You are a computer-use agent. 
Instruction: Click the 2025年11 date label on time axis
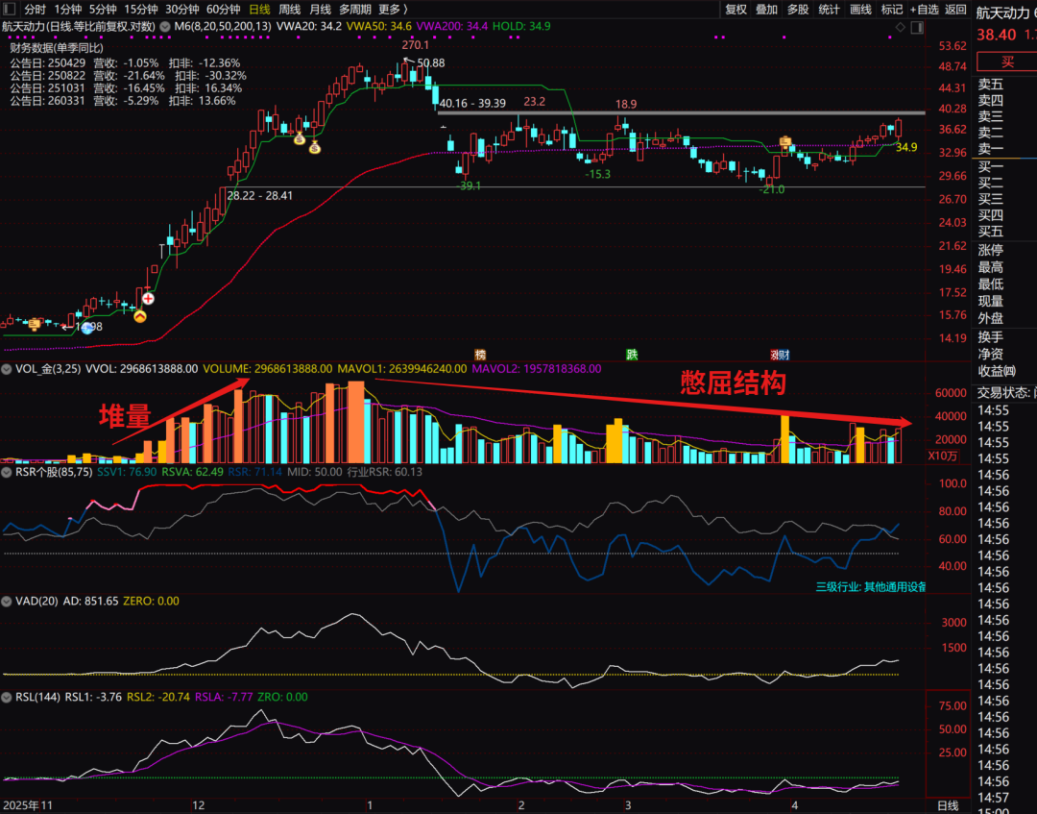point(28,805)
